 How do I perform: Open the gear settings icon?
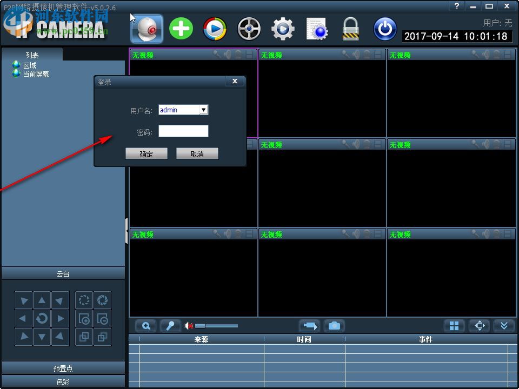[283, 29]
